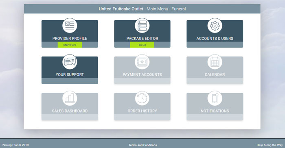Click the Accounts & Users gear icon
Viewport: 285px width, 148px height.
[215, 26]
